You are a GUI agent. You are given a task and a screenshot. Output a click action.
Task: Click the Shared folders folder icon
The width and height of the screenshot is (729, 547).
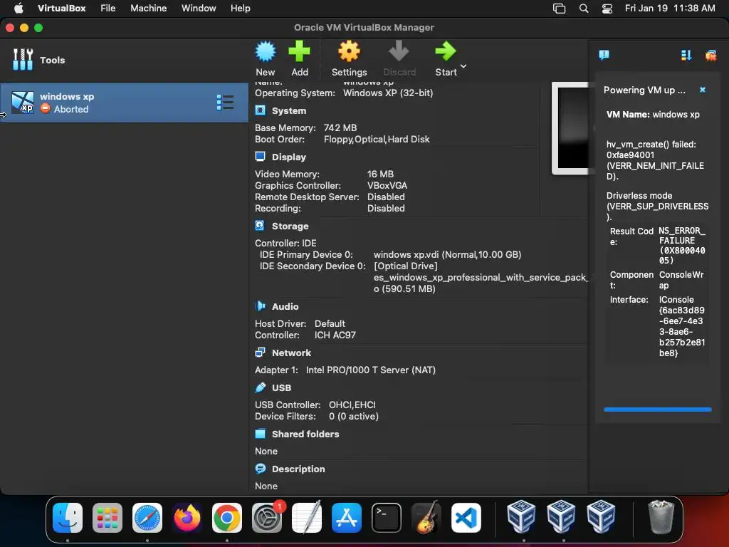point(261,434)
